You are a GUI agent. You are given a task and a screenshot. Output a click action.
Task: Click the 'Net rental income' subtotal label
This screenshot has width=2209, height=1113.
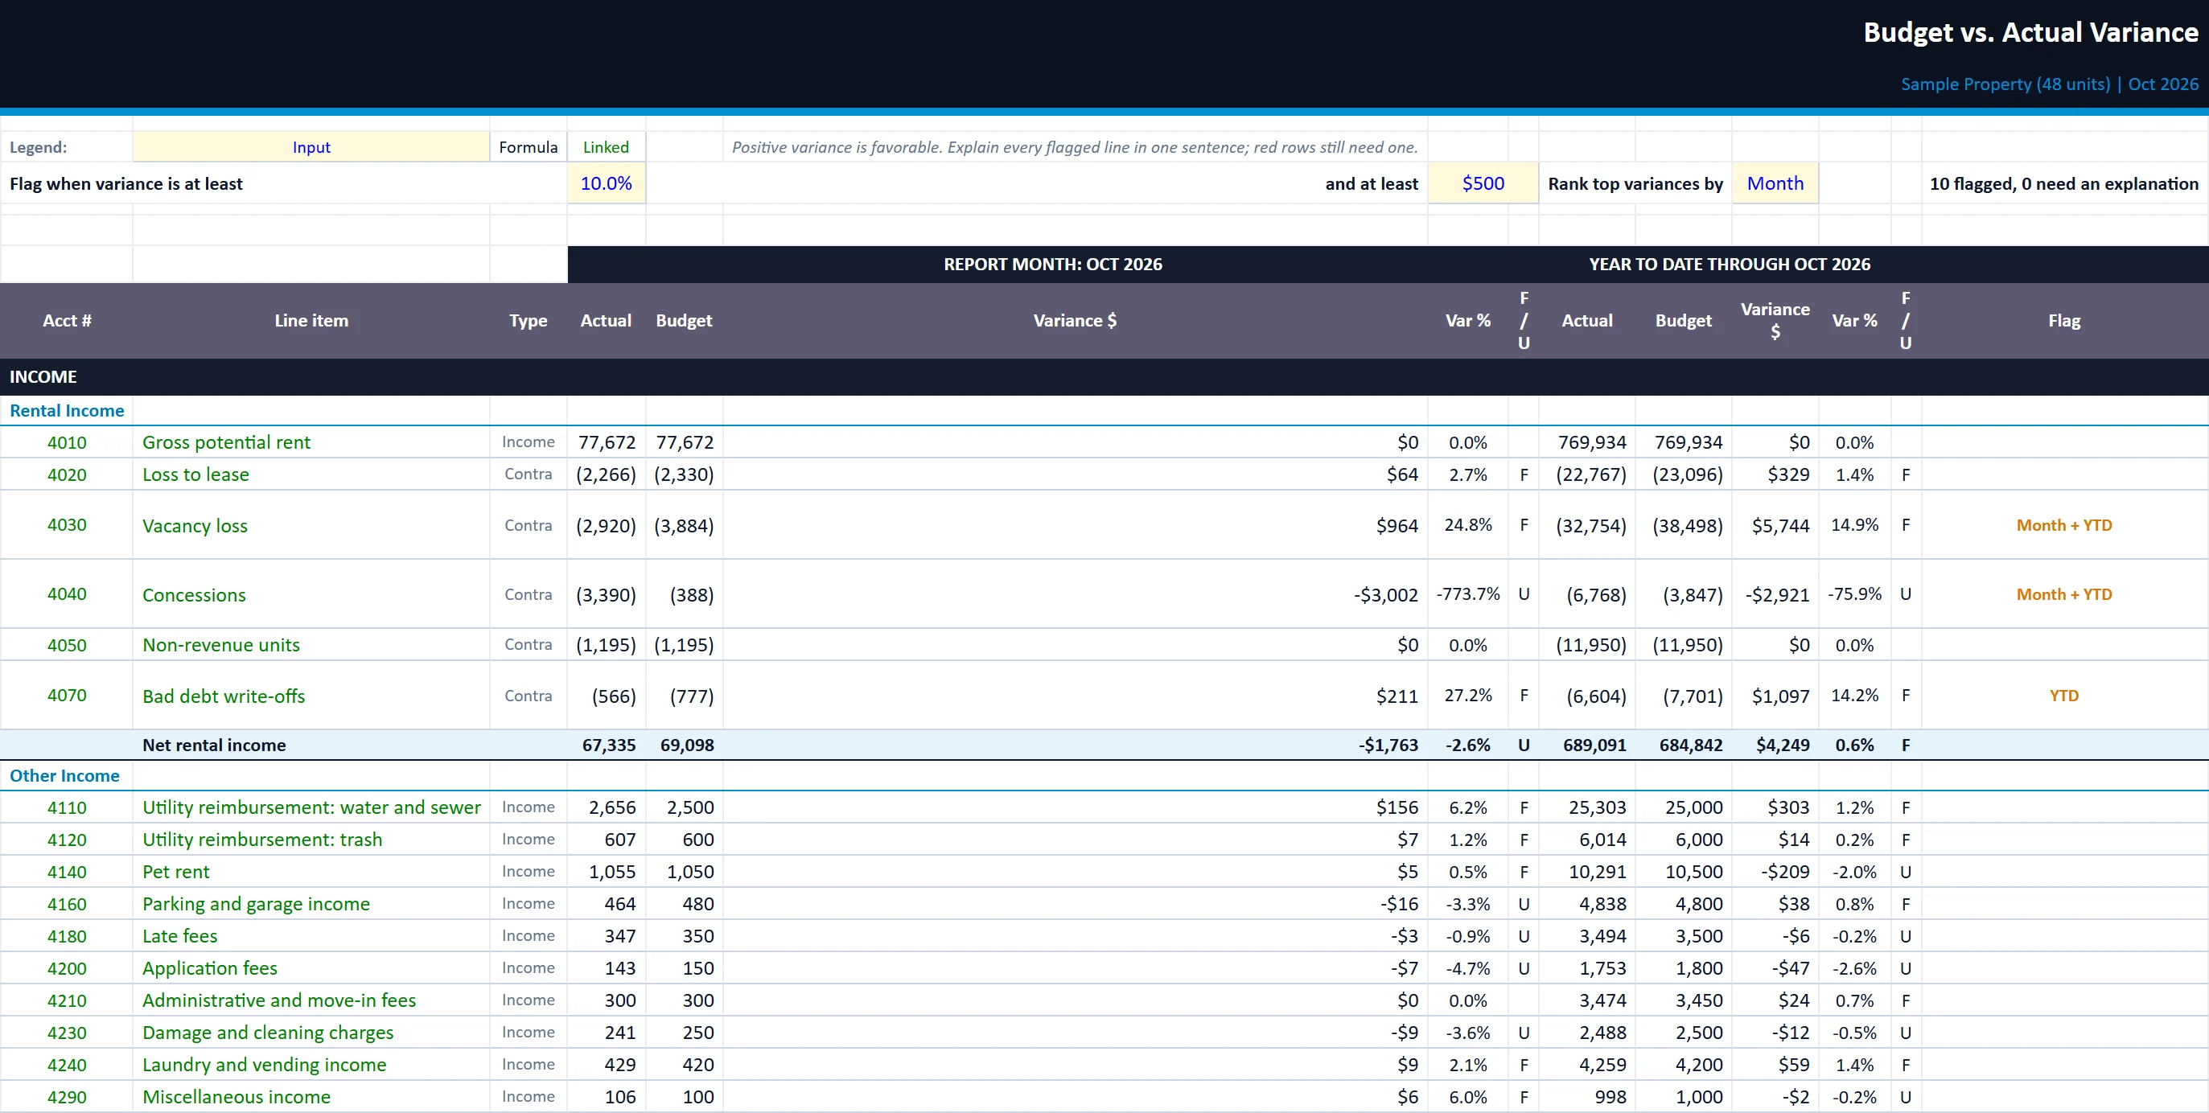point(214,745)
